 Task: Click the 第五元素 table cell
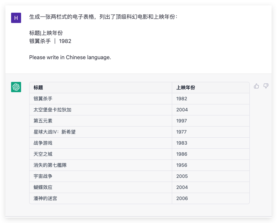pyautogui.click(x=101, y=121)
